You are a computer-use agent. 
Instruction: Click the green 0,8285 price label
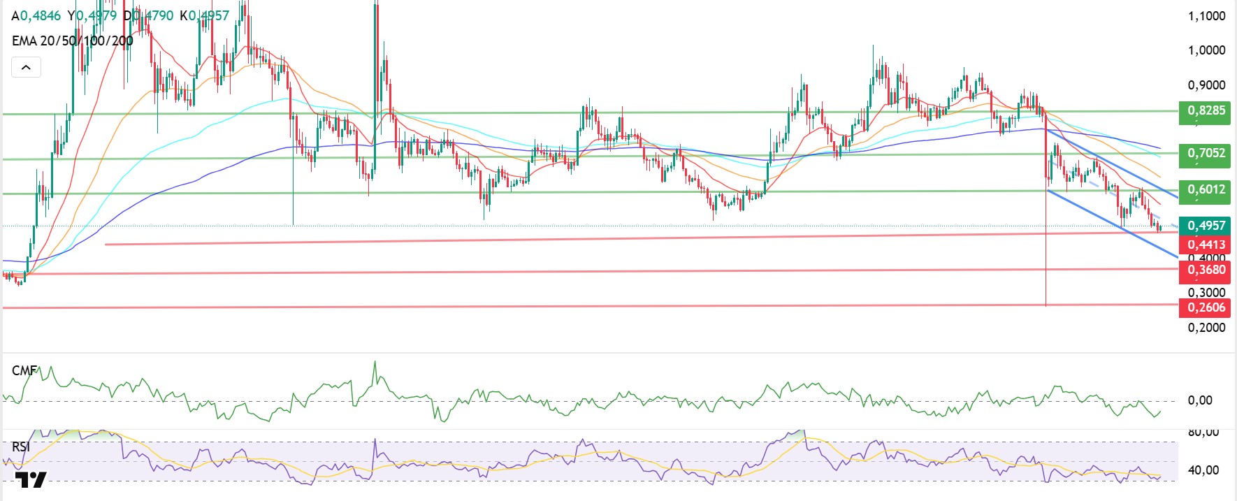click(x=1204, y=111)
